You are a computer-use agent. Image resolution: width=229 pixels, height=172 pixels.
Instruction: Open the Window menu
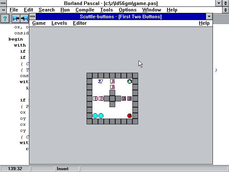152,10
